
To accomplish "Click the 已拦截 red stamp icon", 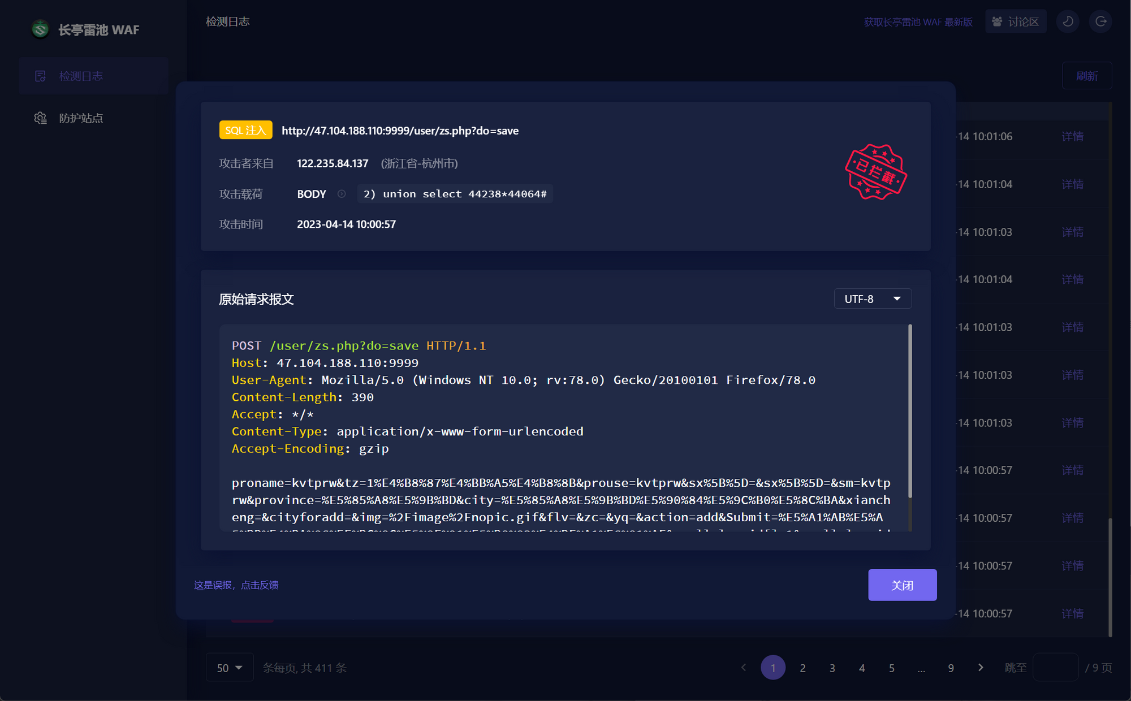I will [875, 172].
